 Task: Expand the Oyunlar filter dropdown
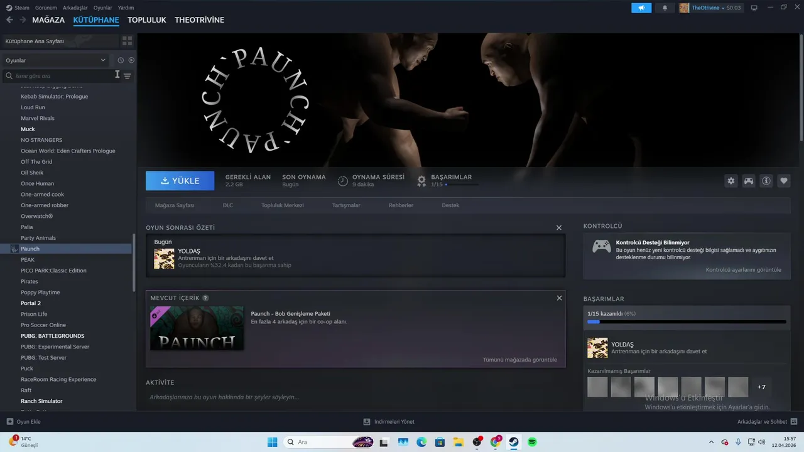[55, 60]
